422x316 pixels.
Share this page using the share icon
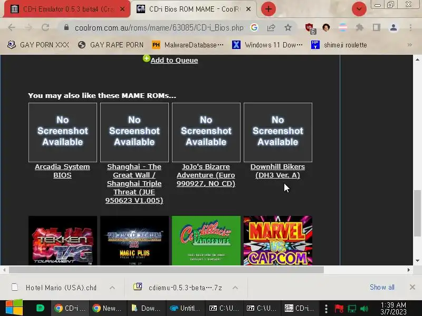pyautogui.click(x=271, y=27)
